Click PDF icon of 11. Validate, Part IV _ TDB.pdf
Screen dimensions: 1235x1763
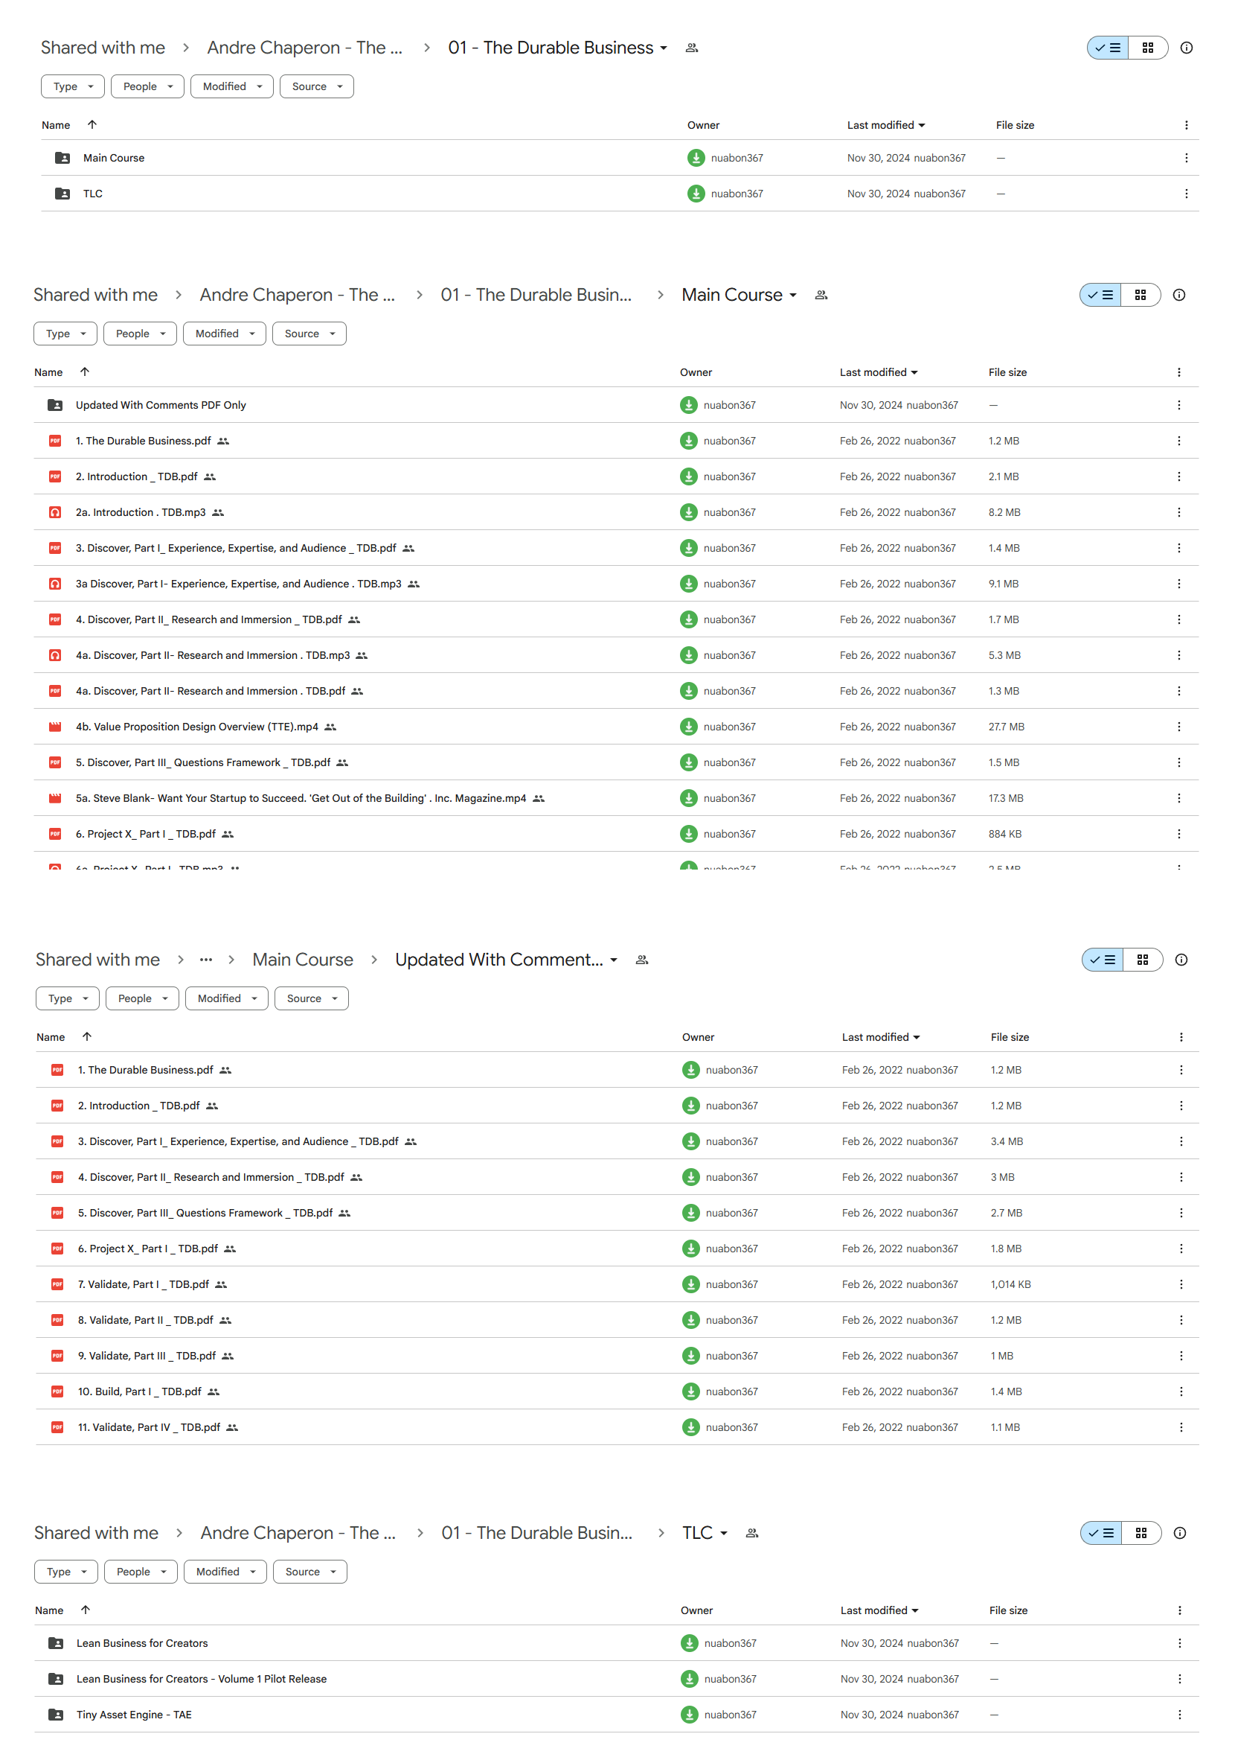tap(57, 1426)
